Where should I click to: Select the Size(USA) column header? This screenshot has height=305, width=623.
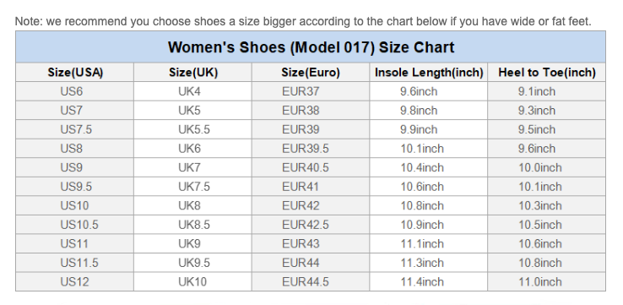75,73
